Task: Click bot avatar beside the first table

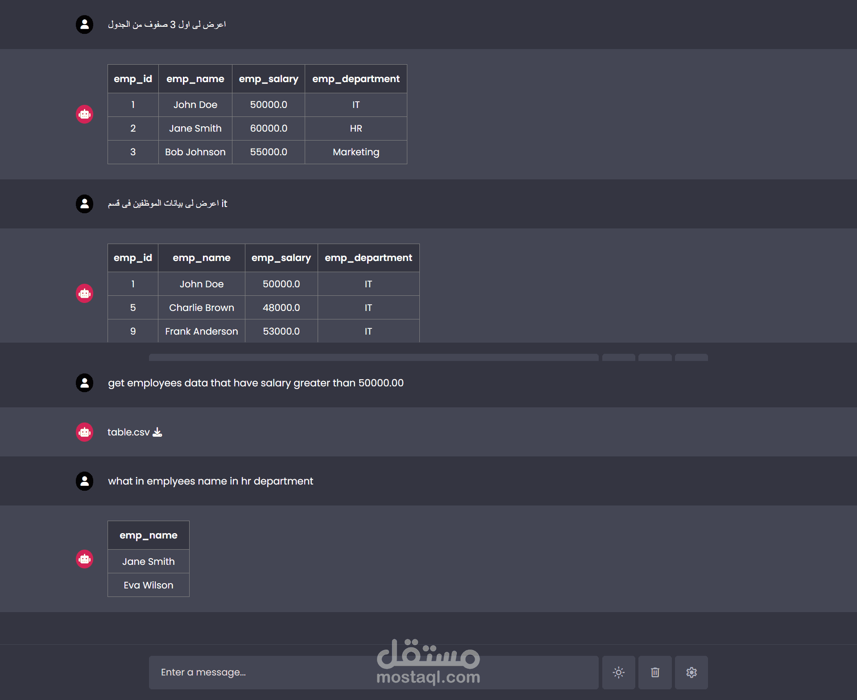Action: 84,114
